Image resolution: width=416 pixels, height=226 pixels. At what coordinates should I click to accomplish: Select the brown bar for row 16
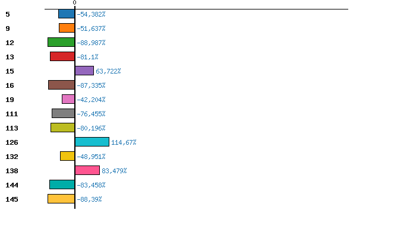tap(62, 85)
